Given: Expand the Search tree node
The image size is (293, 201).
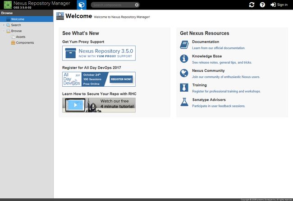Looking at the screenshot, I should [x=4, y=25].
